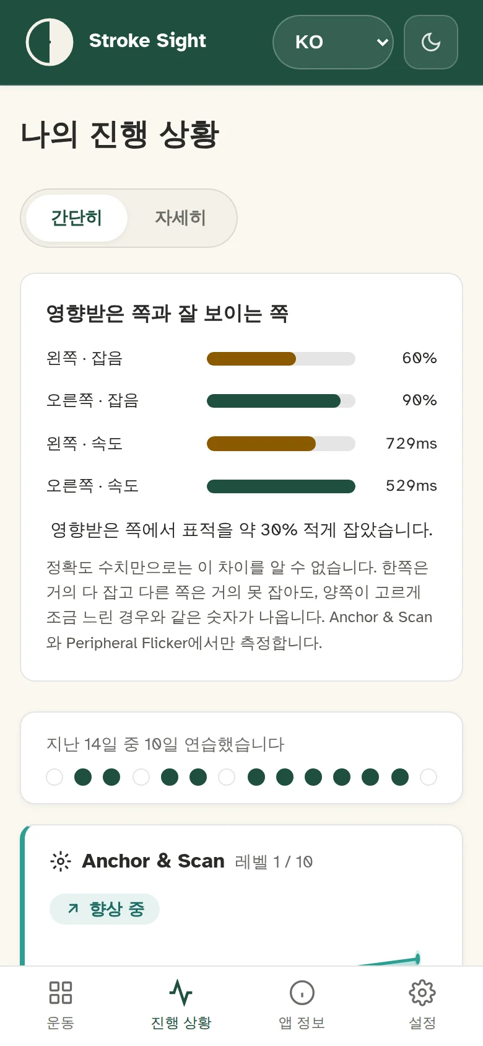Click the language dropdown chevron arrow
Screen dimensions: 483x1046
pyautogui.click(x=382, y=42)
